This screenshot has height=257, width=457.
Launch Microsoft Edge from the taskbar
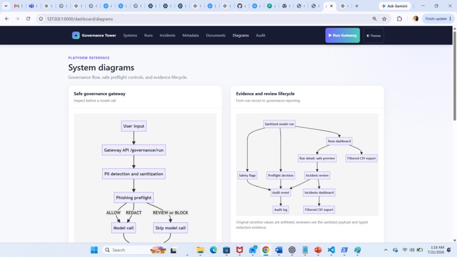tap(213, 250)
